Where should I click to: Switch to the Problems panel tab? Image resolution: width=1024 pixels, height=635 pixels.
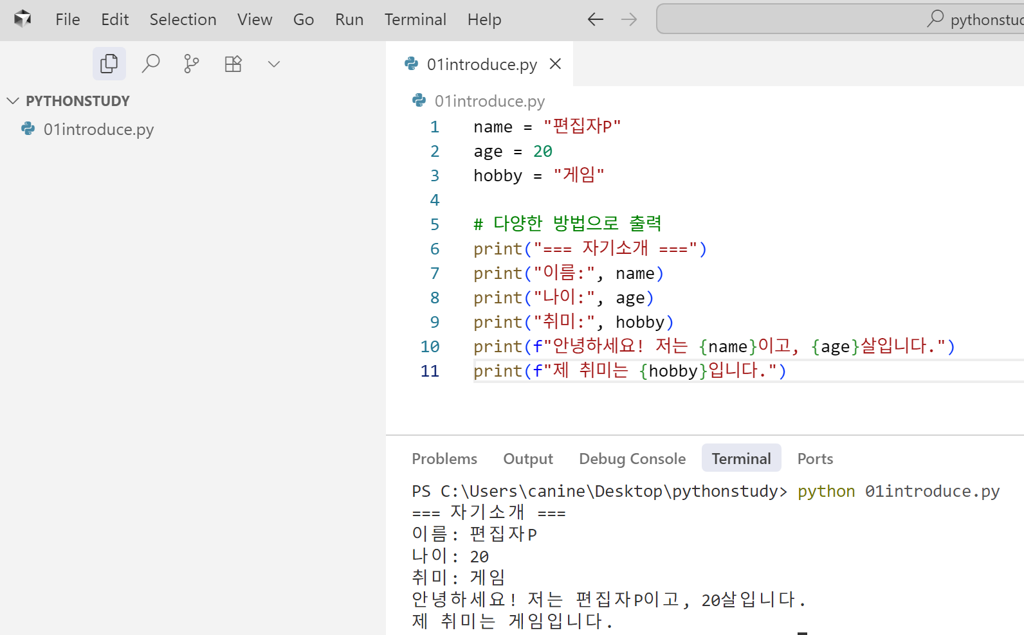tap(444, 458)
